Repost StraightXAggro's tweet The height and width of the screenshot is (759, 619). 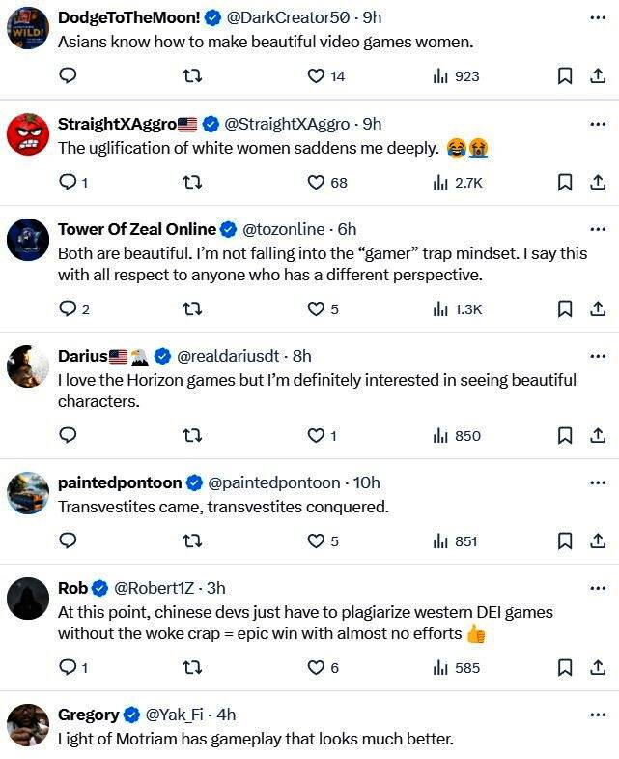click(x=192, y=182)
